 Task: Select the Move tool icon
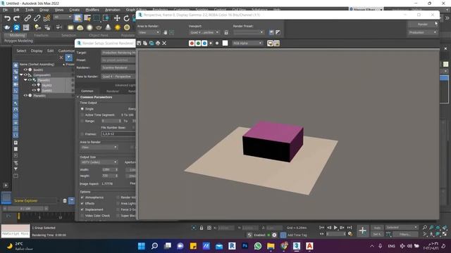pos(117,18)
